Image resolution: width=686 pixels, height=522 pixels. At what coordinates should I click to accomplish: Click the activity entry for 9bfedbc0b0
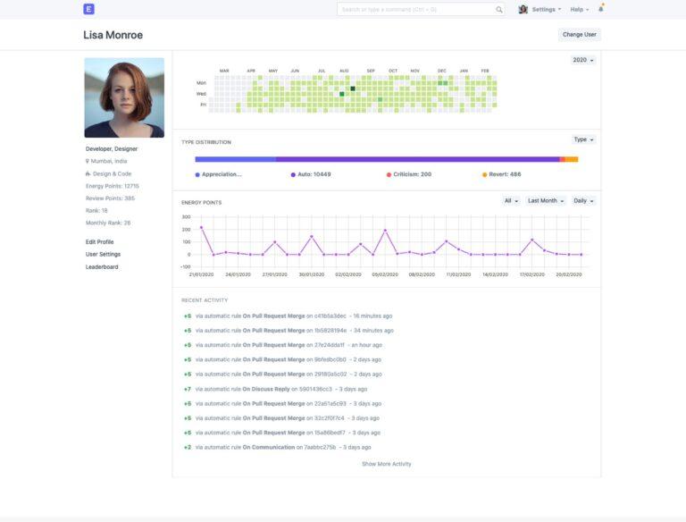(x=282, y=359)
